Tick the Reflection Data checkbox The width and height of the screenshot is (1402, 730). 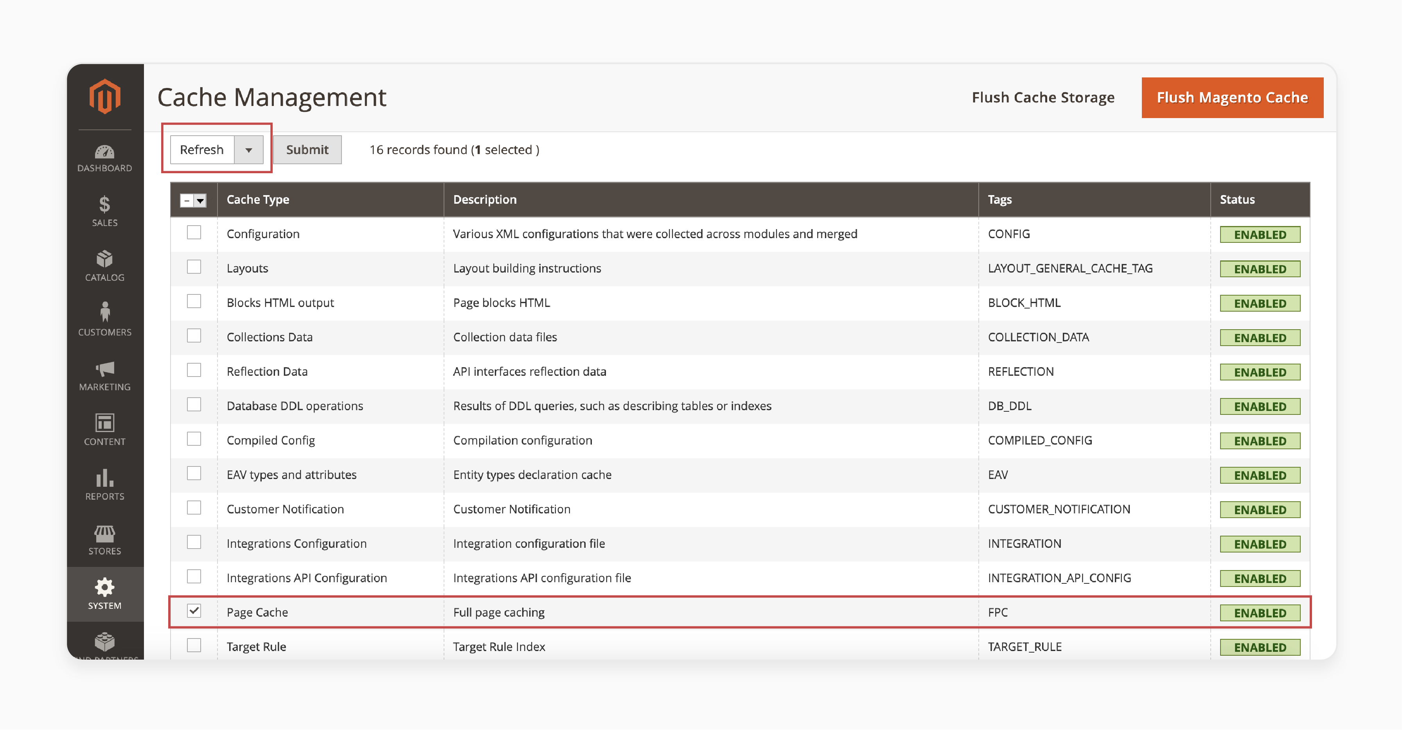pyautogui.click(x=194, y=370)
